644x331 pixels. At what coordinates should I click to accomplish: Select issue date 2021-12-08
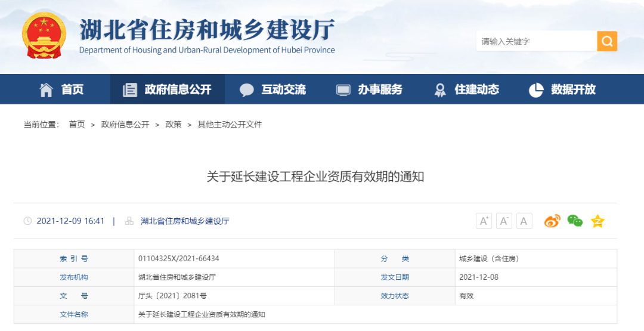coord(479,277)
